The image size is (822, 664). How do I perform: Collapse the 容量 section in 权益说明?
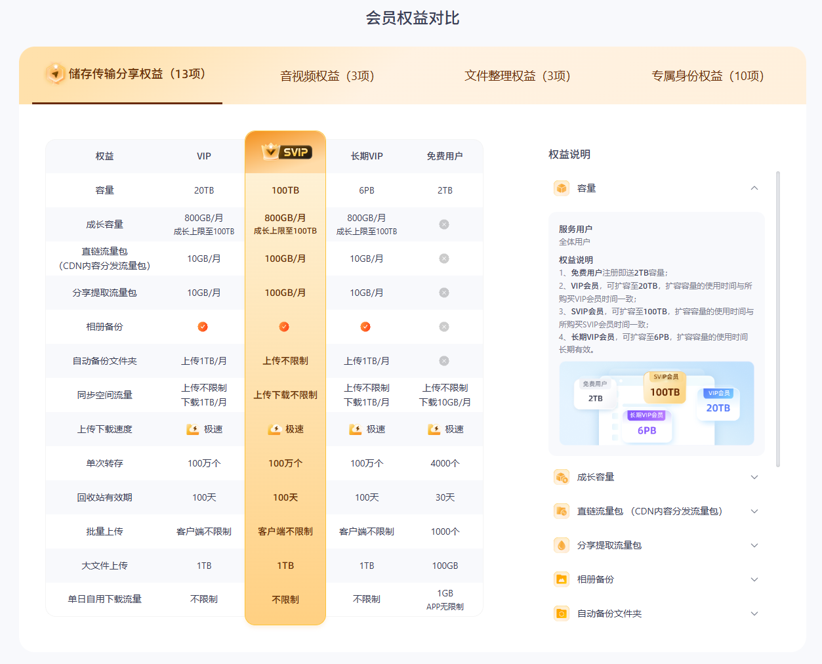pyautogui.click(x=754, y=188)
